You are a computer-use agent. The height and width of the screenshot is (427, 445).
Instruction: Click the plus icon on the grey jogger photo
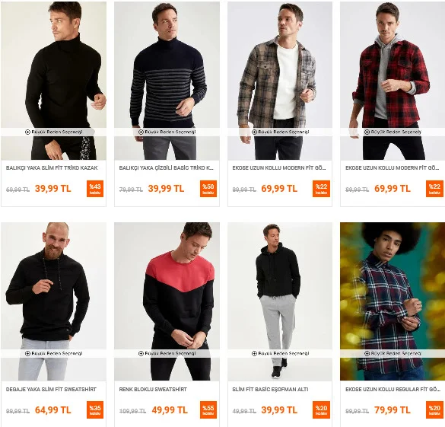click(254, 353)
